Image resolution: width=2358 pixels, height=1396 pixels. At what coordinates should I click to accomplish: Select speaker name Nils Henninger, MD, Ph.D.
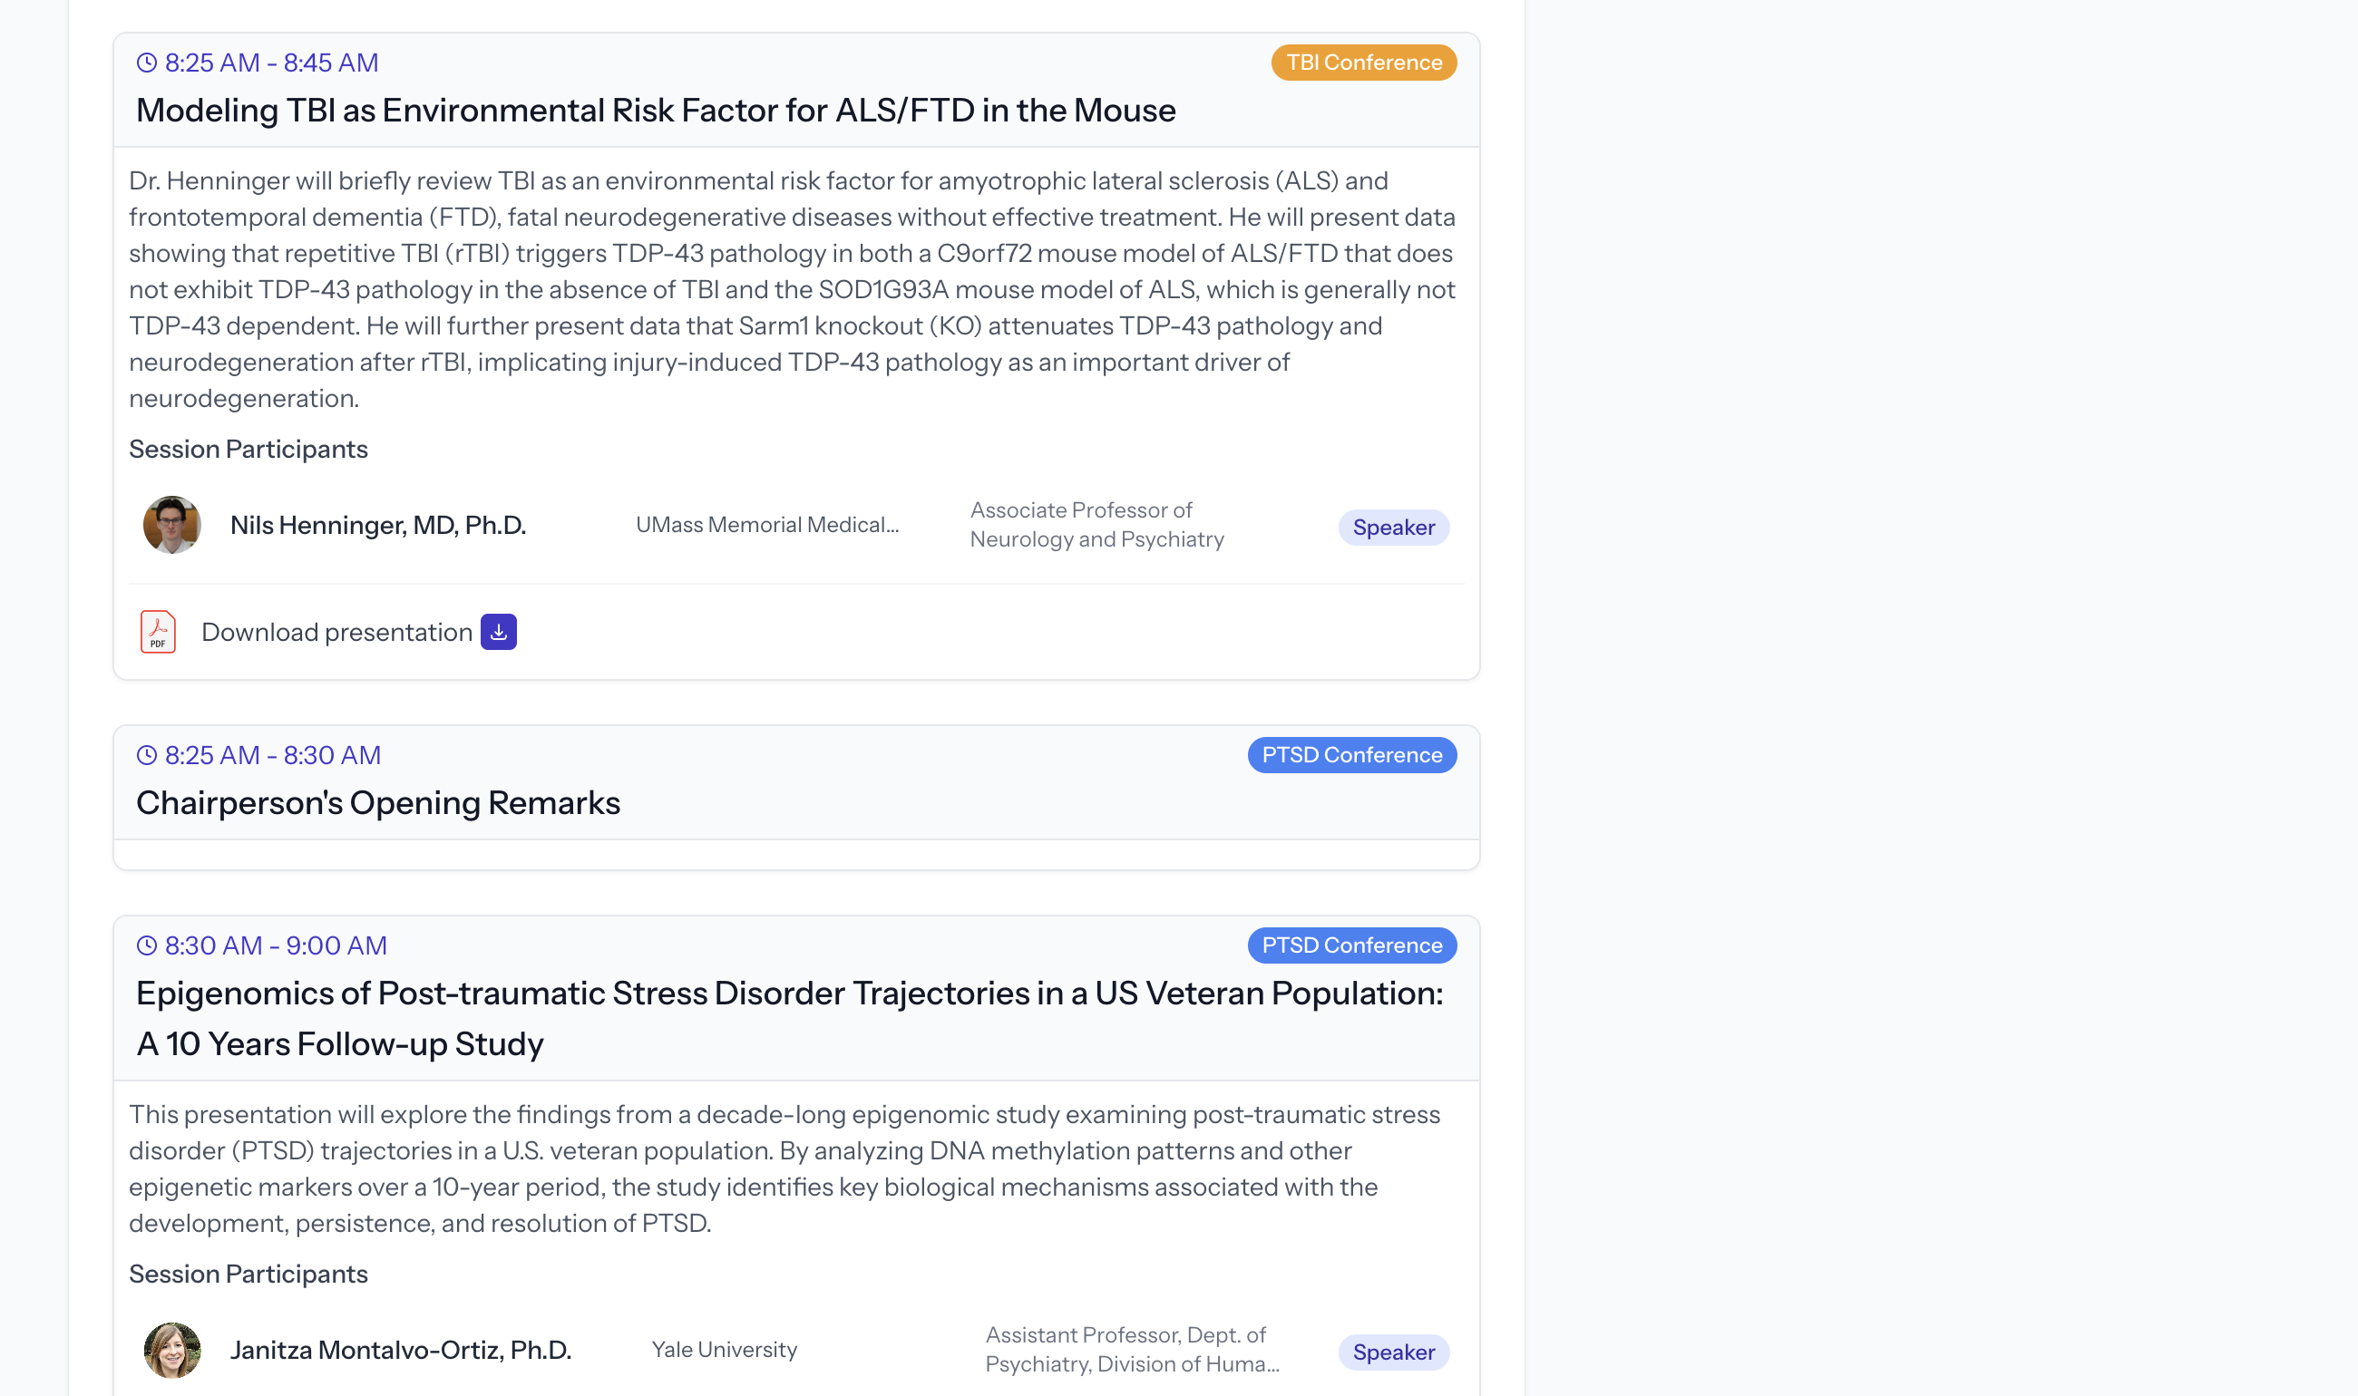(x=378, y=525)
